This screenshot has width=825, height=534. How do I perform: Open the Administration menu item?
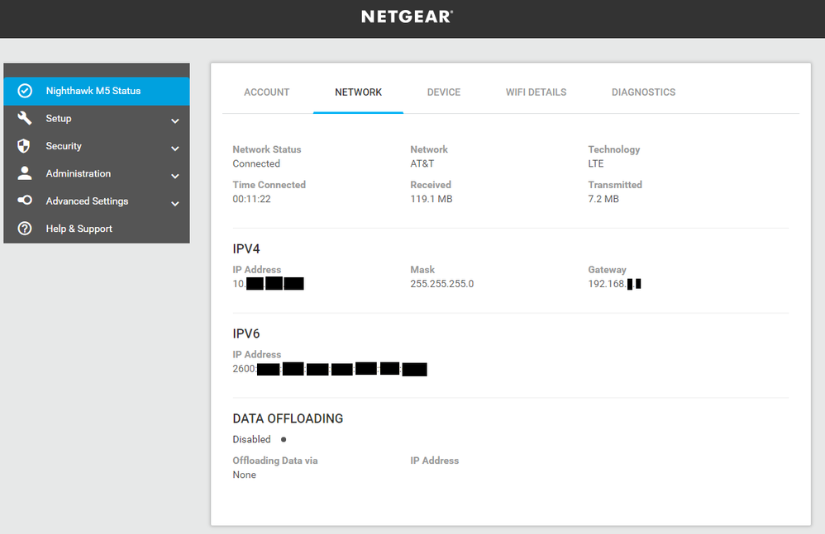[x=97, y=174]
